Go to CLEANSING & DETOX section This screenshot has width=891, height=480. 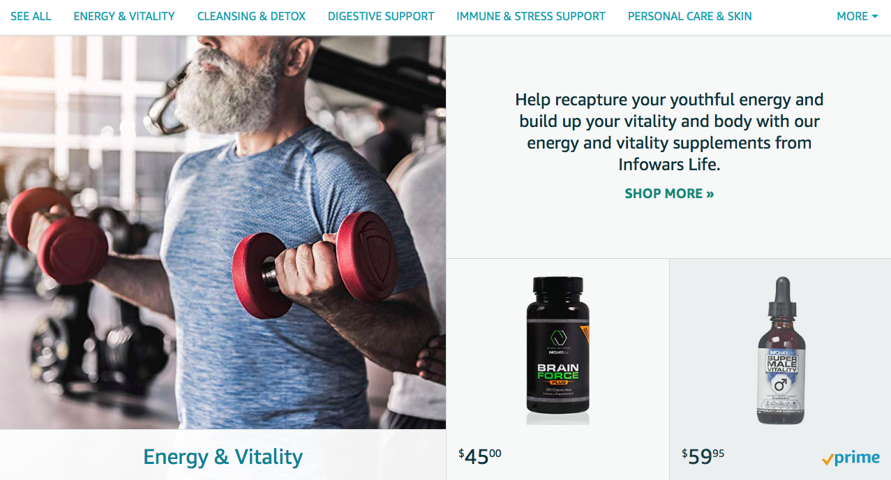point(251,16)
